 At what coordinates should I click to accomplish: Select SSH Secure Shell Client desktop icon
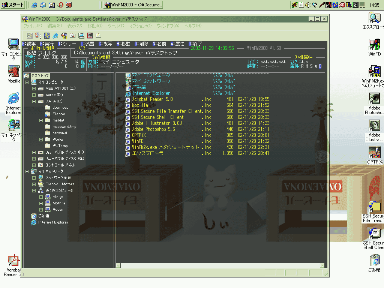[374, 238]
